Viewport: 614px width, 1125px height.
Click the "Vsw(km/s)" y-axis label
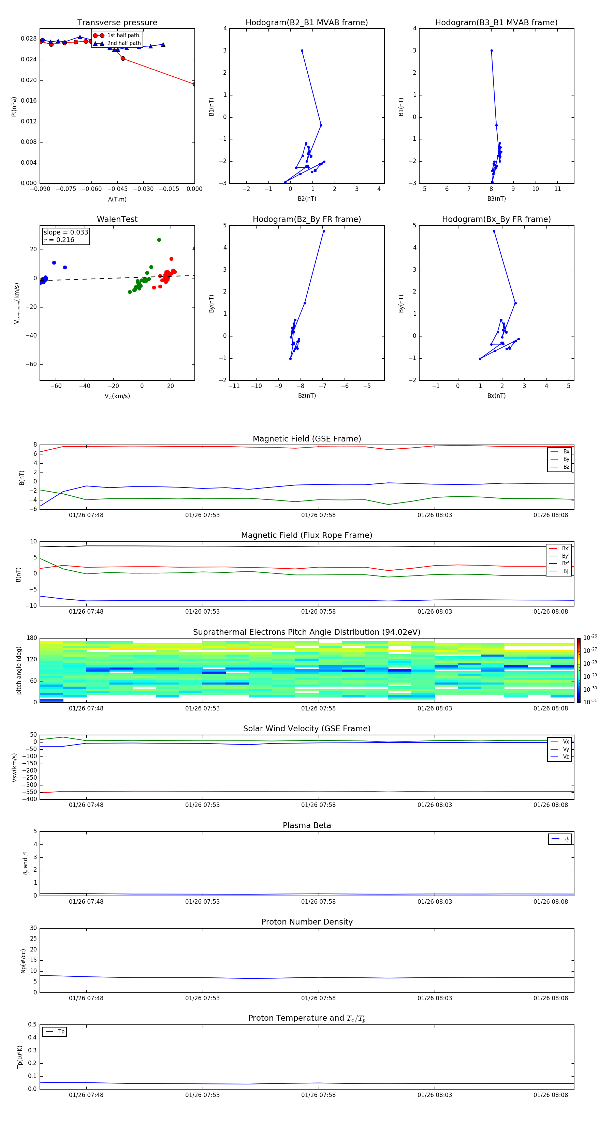[14, 767]
